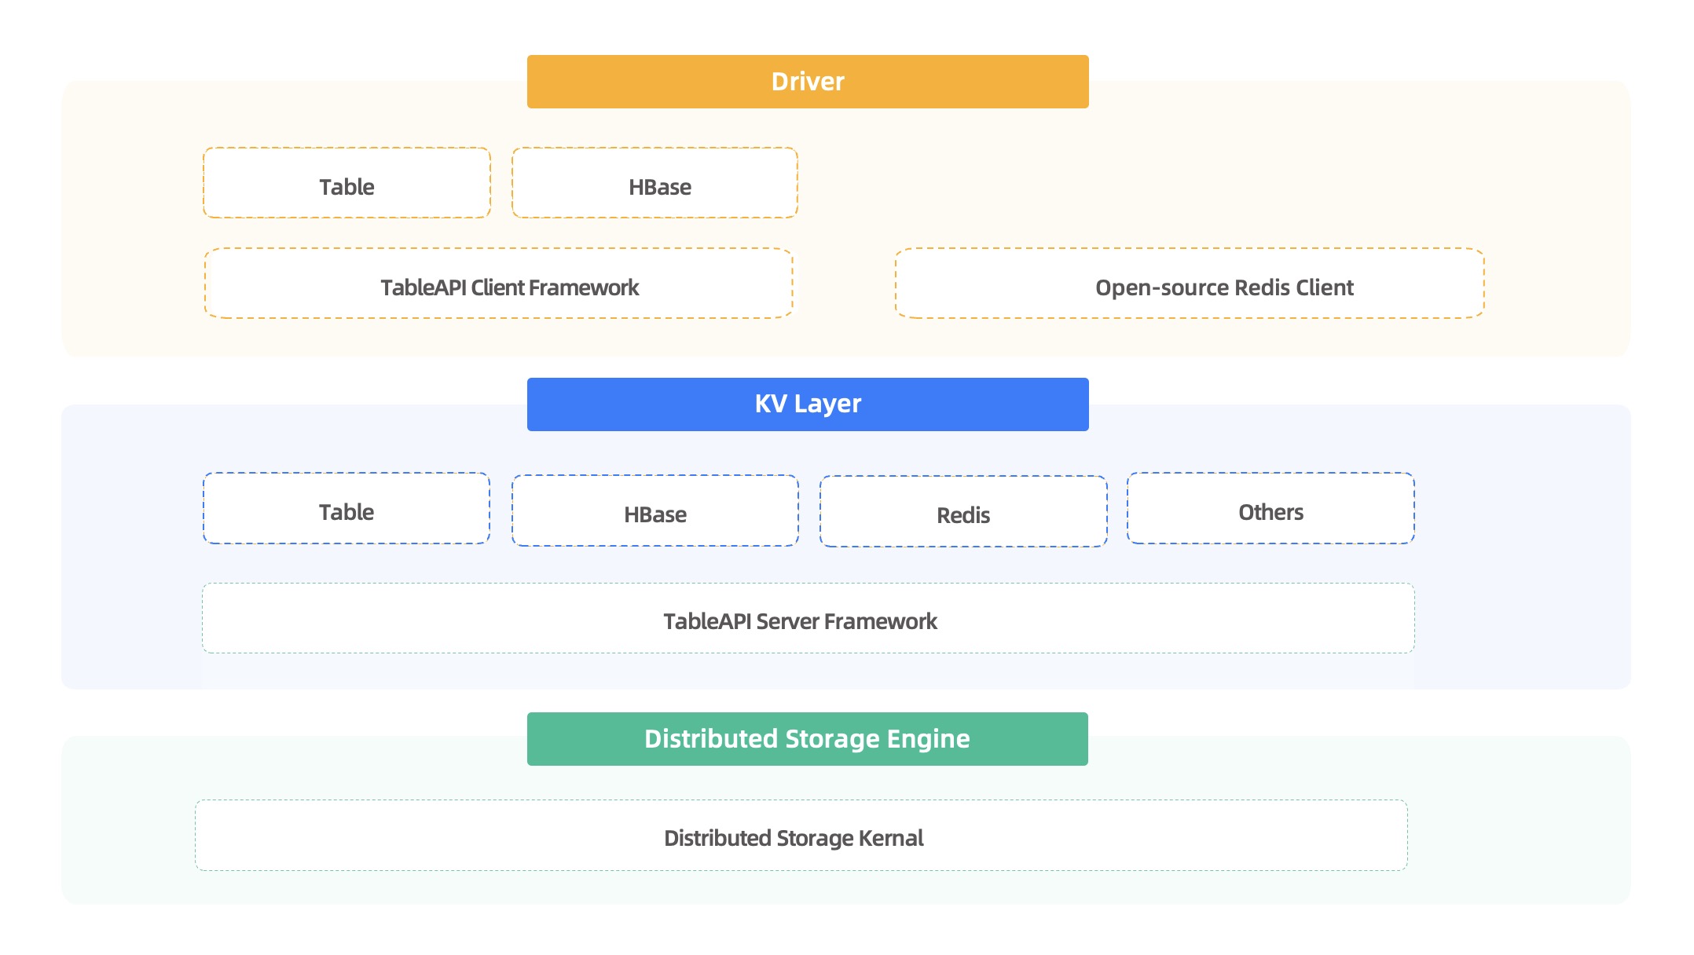Select the Table box under Driver
Viewport: 1694px width, 955px height.
point(346,183)
